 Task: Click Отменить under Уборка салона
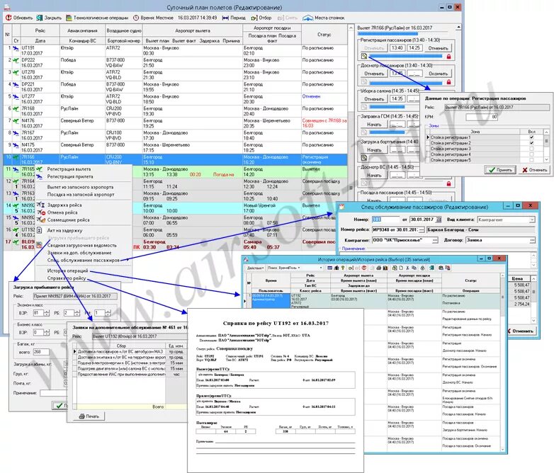pyautogui.click(x=374, y=99)
